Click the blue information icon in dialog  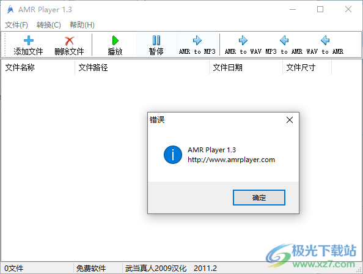(x=173, y=155)
